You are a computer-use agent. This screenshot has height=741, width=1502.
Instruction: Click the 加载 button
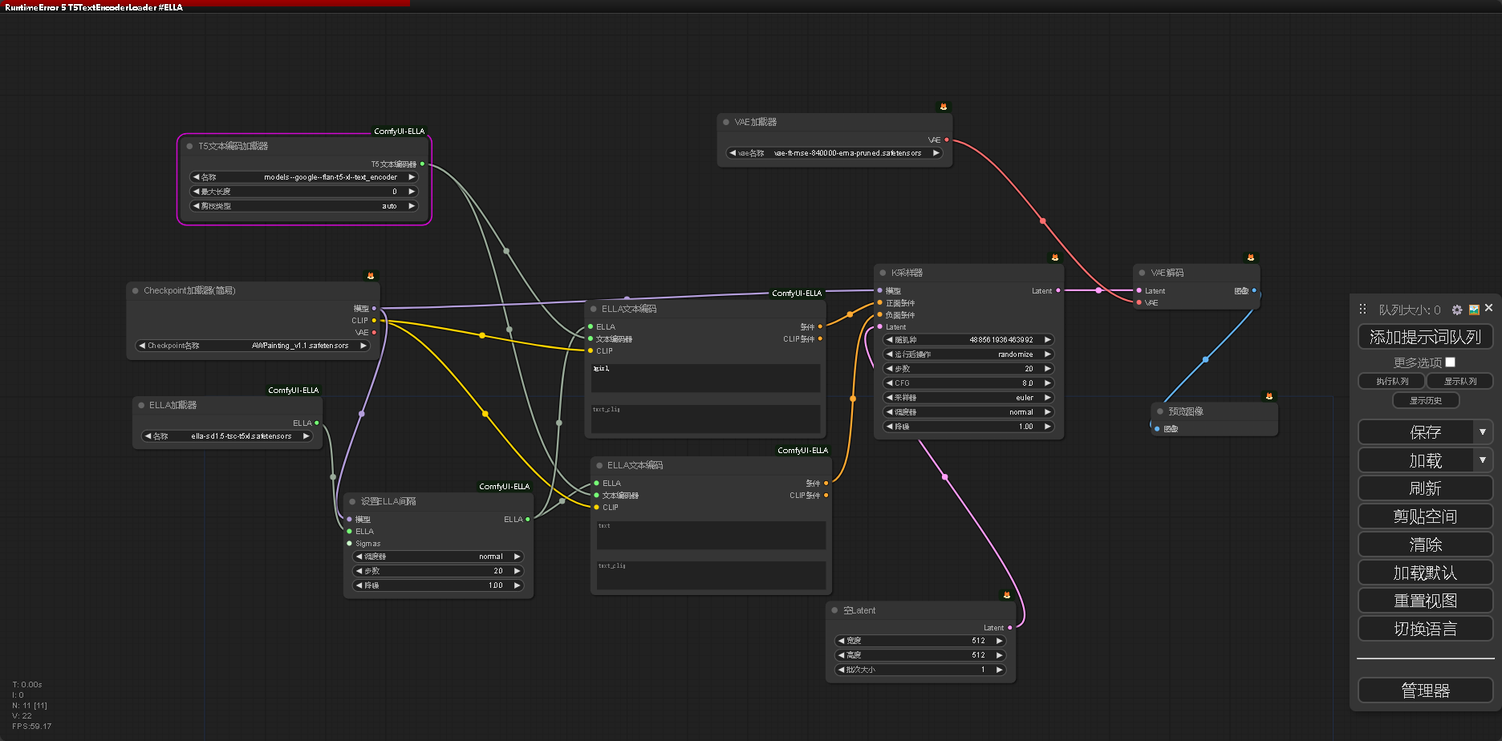1416,460
